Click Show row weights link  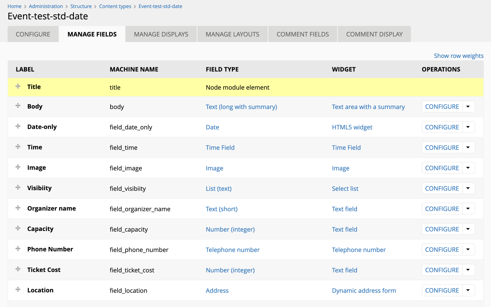[459, 56]
